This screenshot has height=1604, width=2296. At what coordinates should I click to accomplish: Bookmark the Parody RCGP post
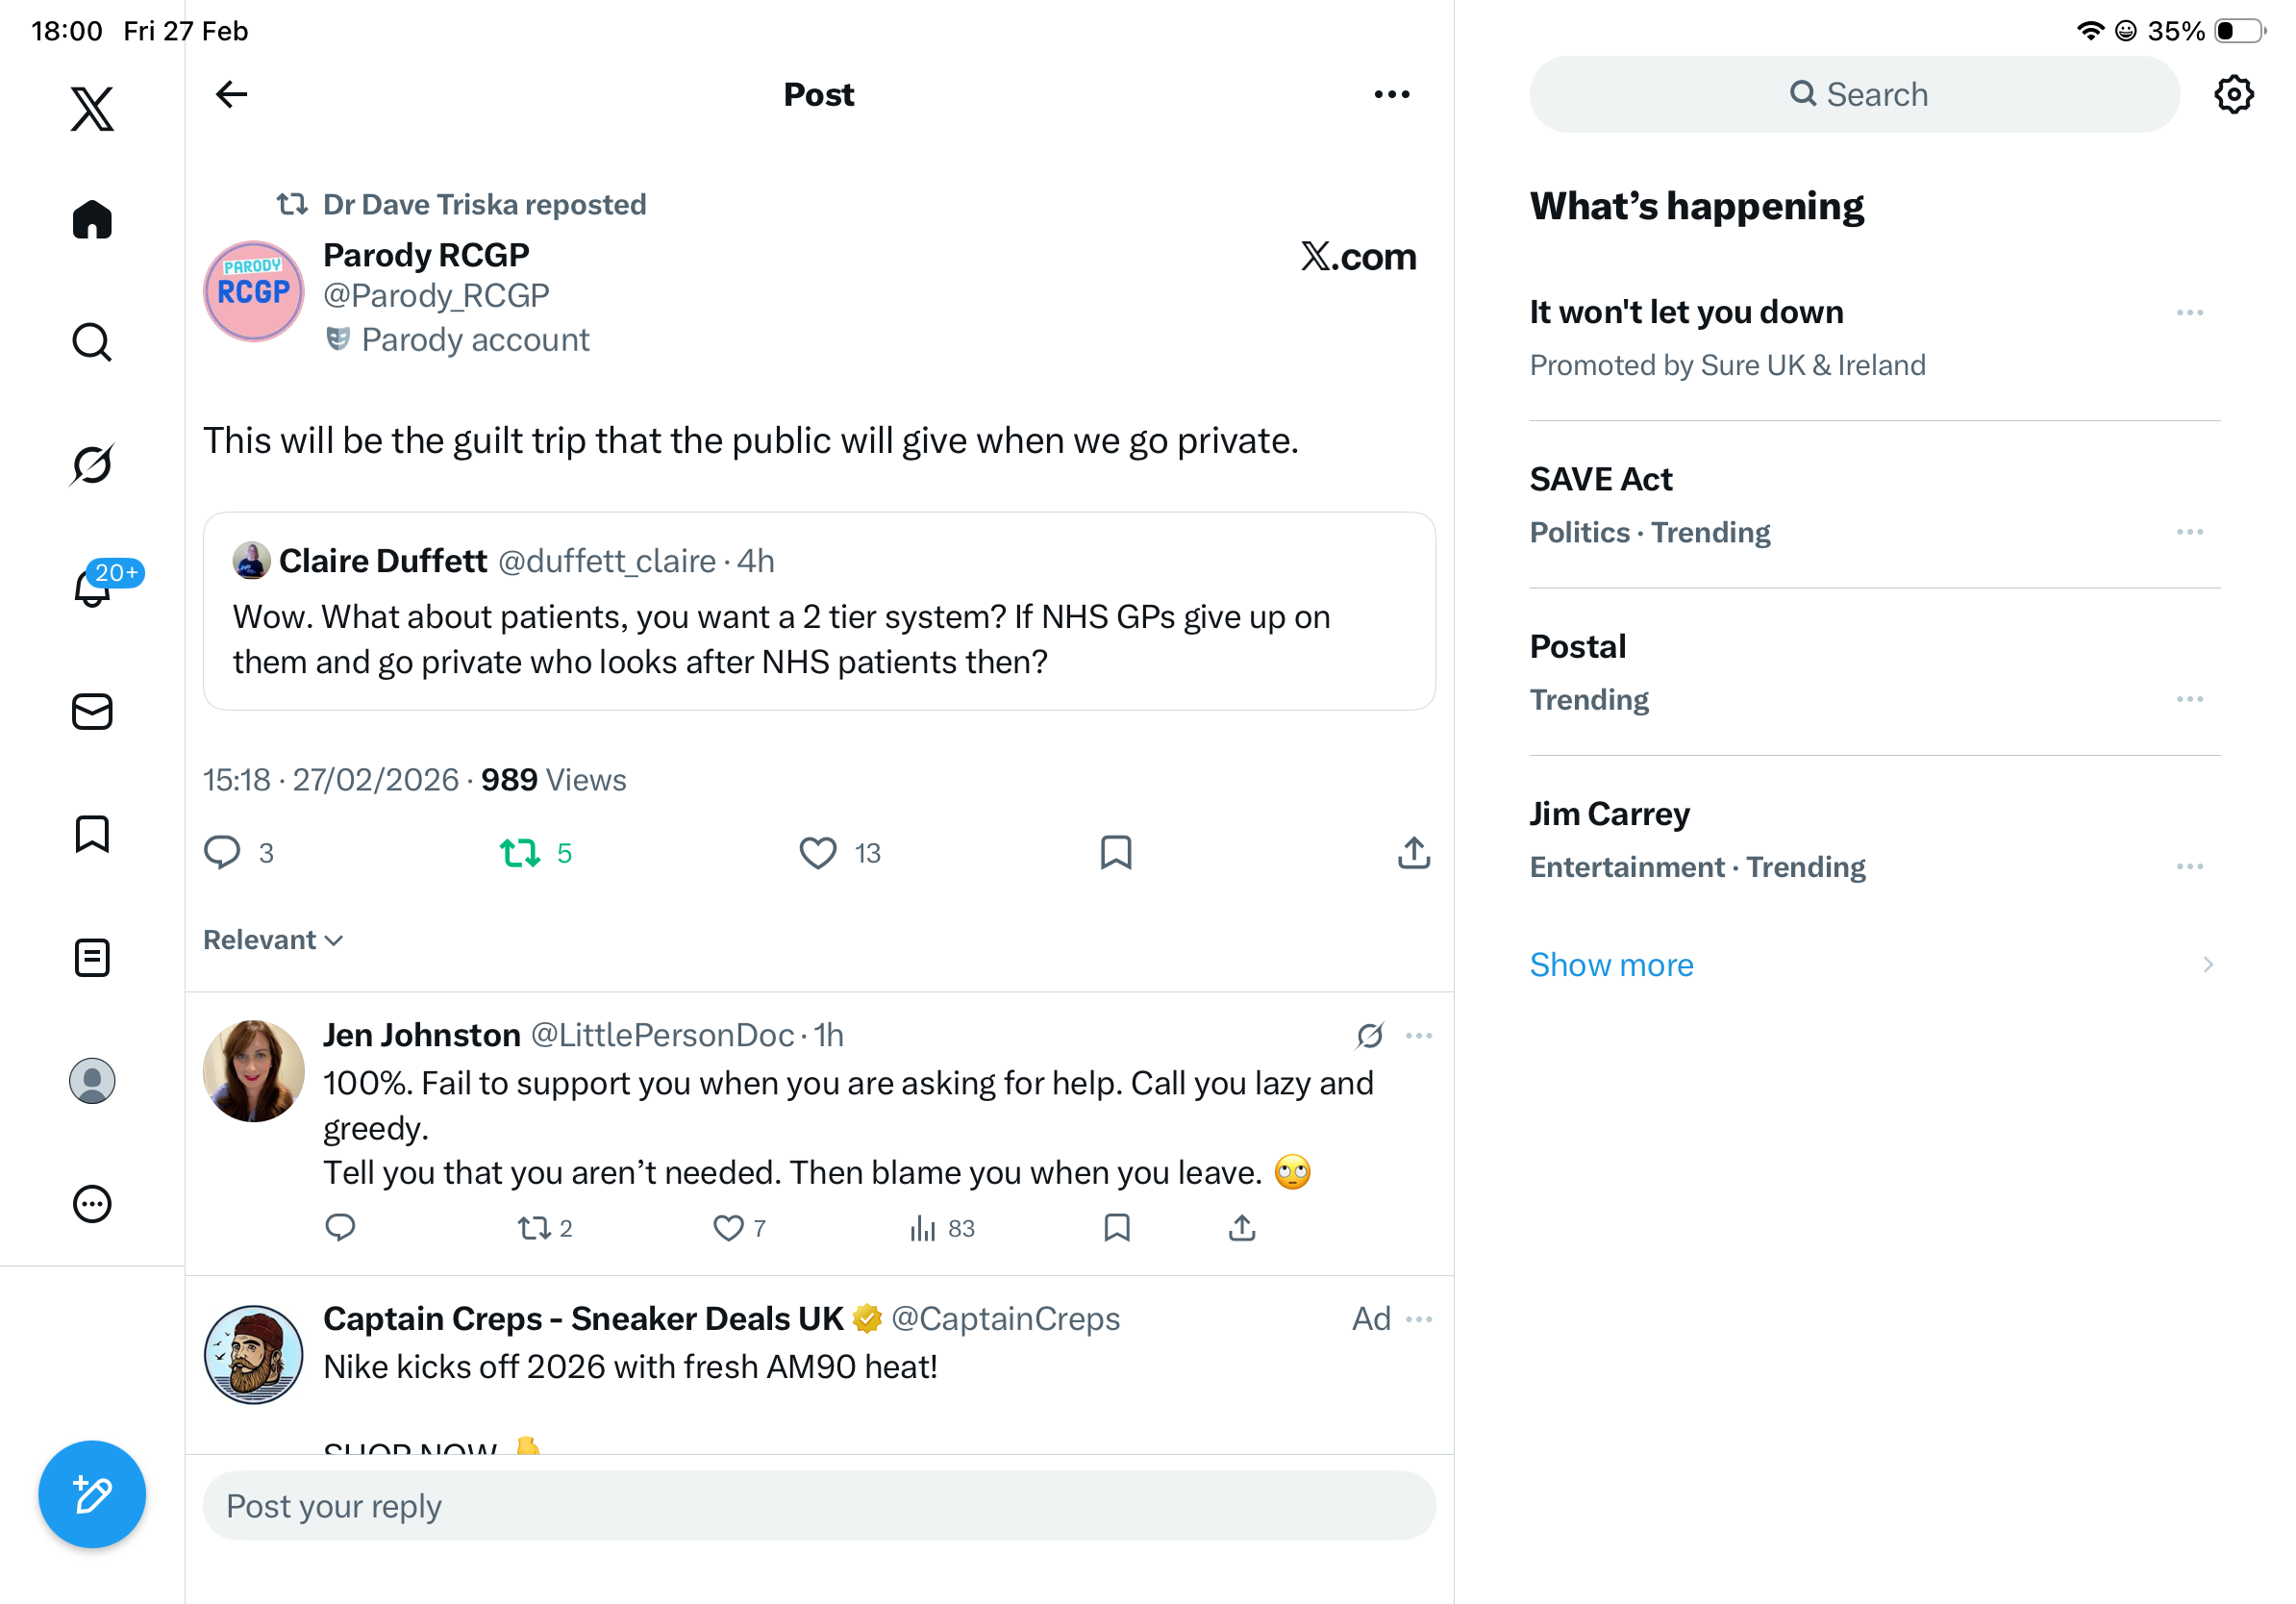pos(1115,853)
